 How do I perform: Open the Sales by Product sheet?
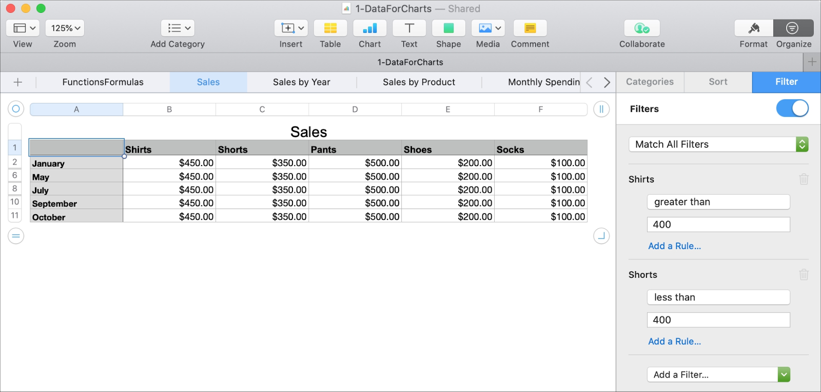coord(419,82)
